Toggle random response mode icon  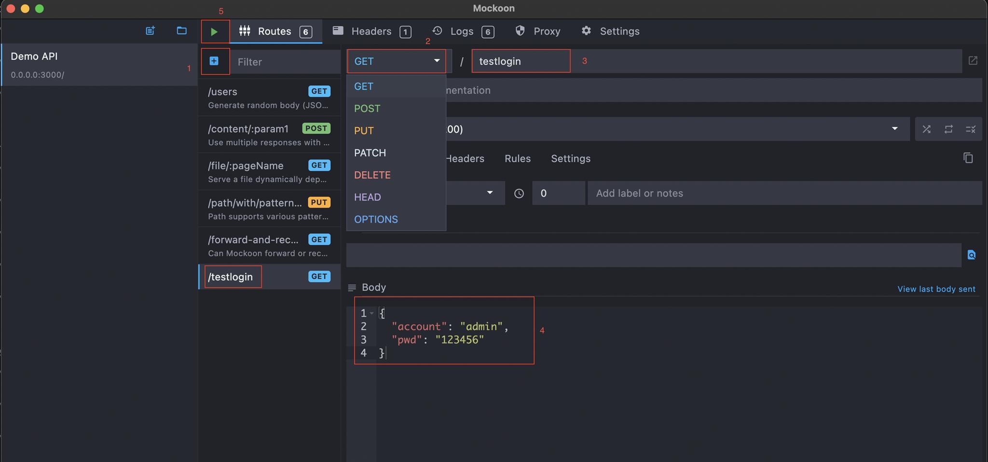(x=926, y=129)
